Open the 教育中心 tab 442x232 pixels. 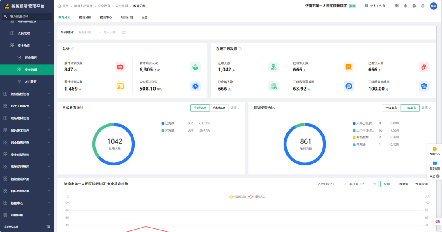click(x=106, y=18)
